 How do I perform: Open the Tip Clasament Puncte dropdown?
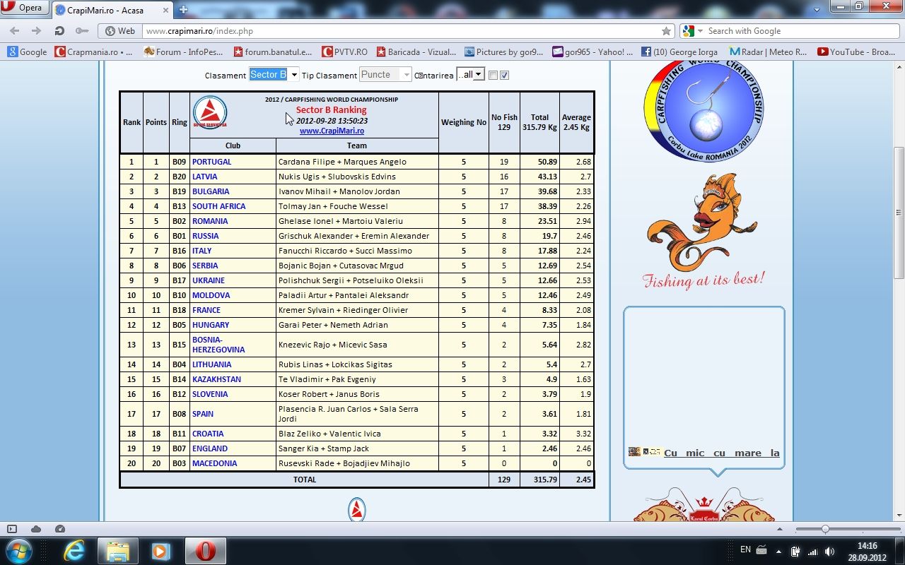385,75
